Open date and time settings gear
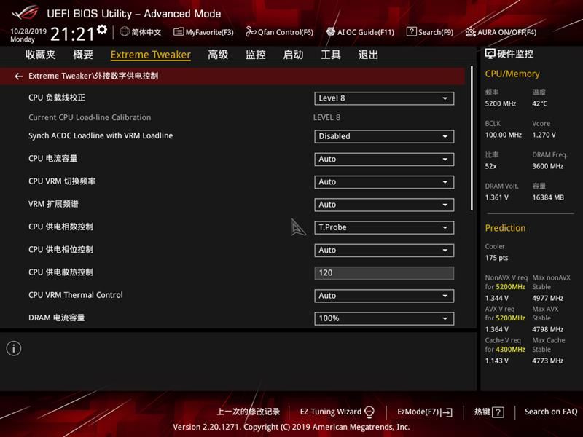The width and height of the screenshot is (583, 437). click(102, 29)
